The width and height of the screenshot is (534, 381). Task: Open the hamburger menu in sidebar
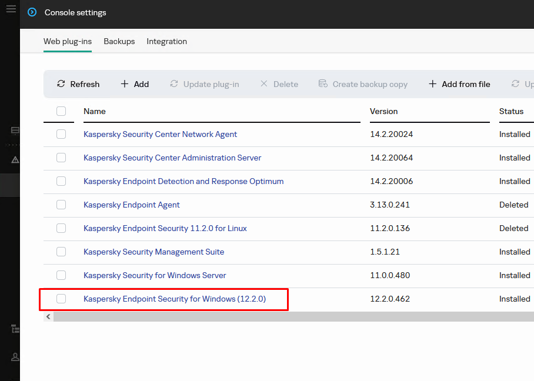11,9
